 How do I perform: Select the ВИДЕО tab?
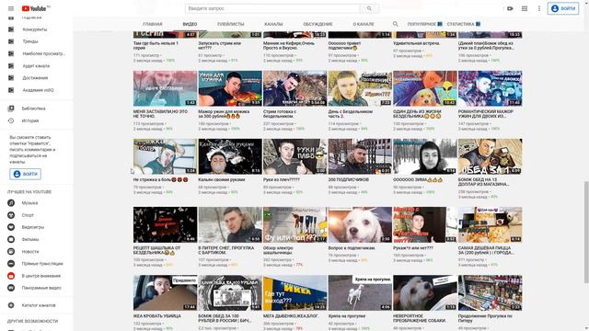pos(191,24)
